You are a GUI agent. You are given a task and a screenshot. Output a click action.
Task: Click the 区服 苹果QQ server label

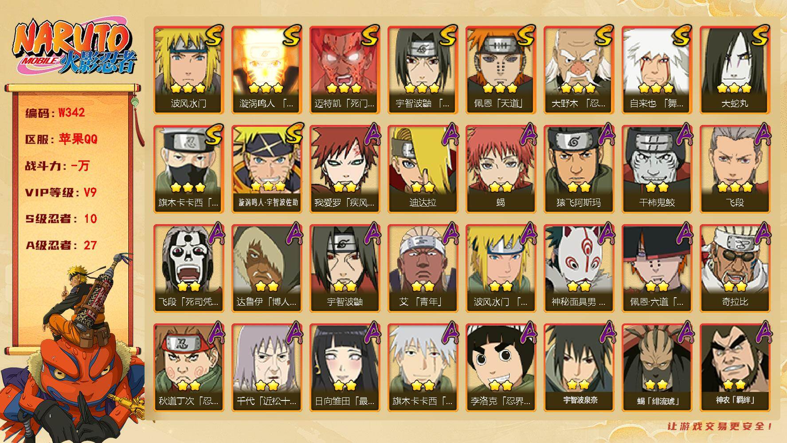point(61,139)
